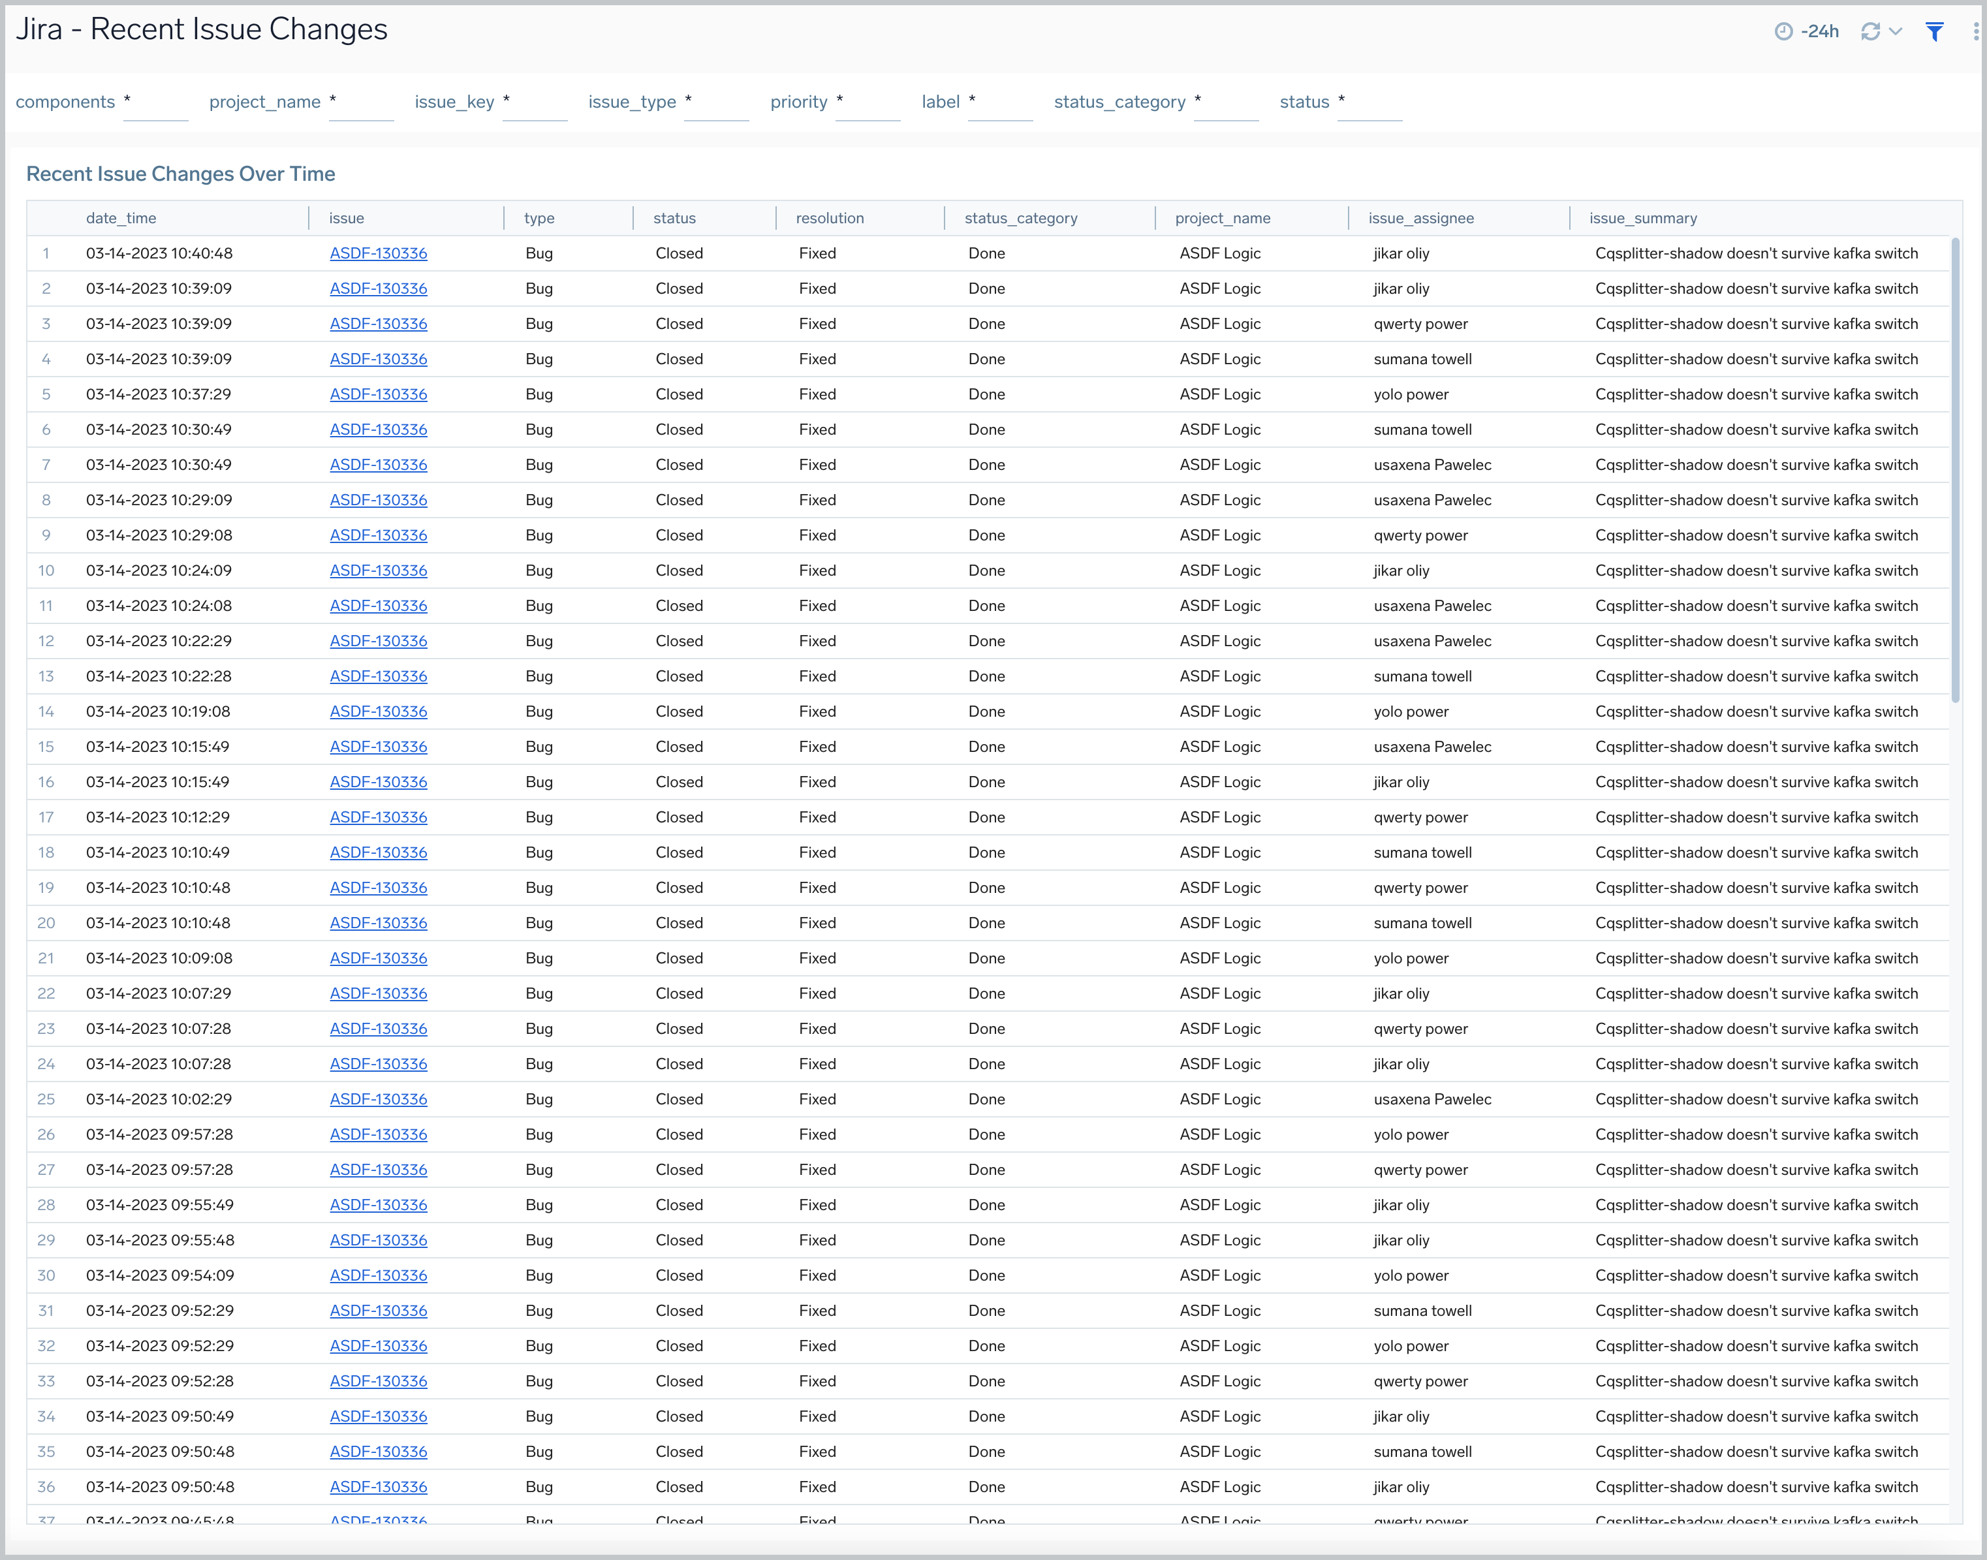1987x1560 pixels.
Task: Expand the refresh interval dropdown arrow
Action: pos(1896,31)
